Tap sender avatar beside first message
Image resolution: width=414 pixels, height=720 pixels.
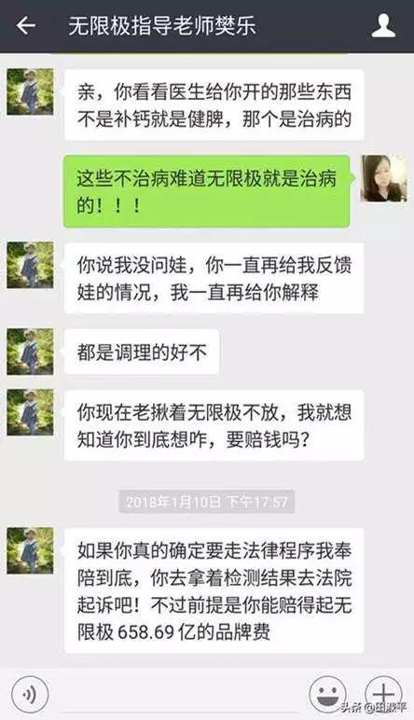[x=30, y=91]
